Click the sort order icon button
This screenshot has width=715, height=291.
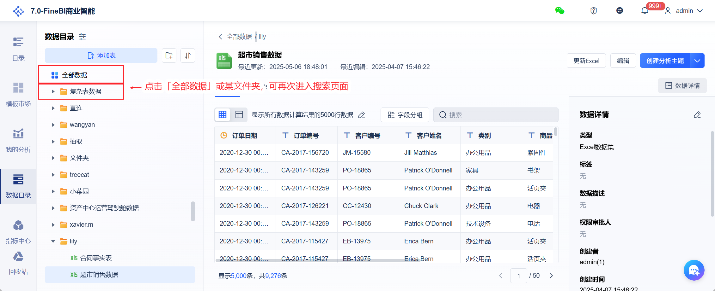188,55
